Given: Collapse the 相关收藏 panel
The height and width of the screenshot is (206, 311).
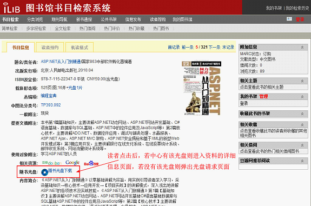Looking at the screenshot, I should (x=302, y=125).
